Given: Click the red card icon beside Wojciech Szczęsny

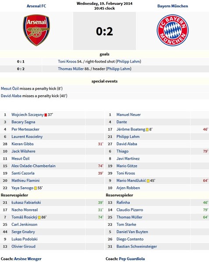Looking at the screenshot, I should pos(46,115).
